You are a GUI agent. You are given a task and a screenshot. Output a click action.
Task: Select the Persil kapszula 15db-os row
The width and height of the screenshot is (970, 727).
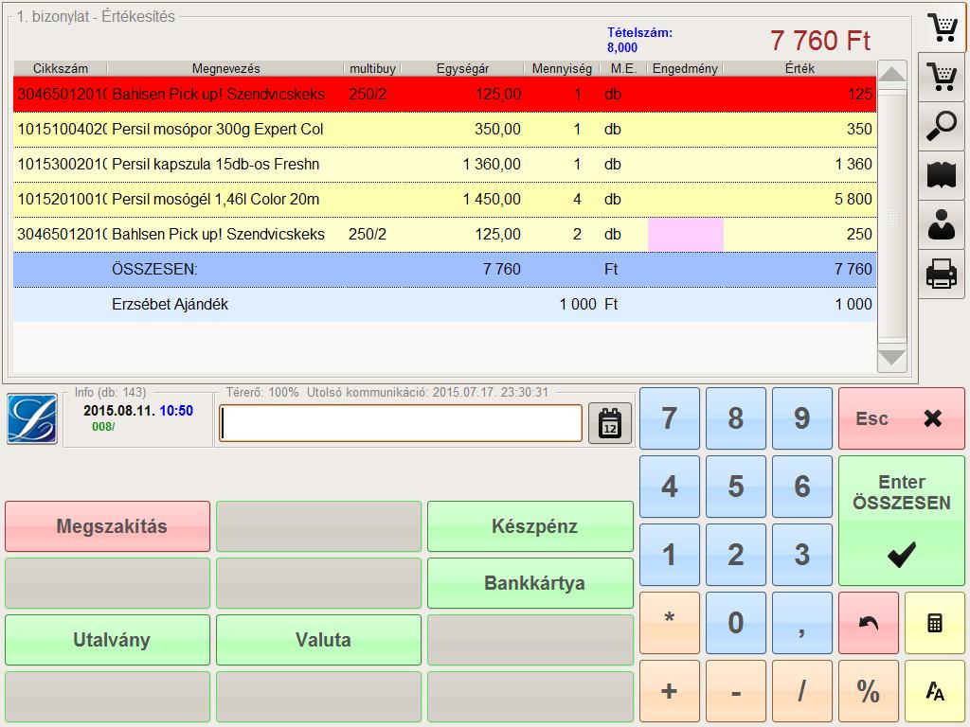coord(445,165)
